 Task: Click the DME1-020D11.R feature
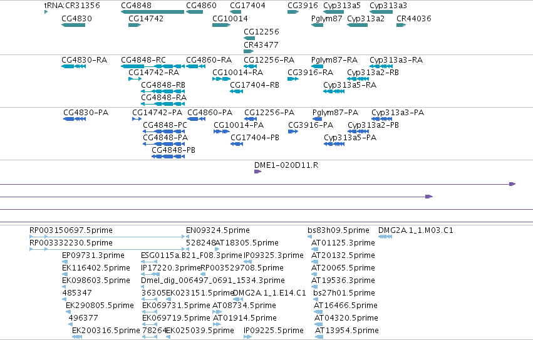(x=257, y=172)
